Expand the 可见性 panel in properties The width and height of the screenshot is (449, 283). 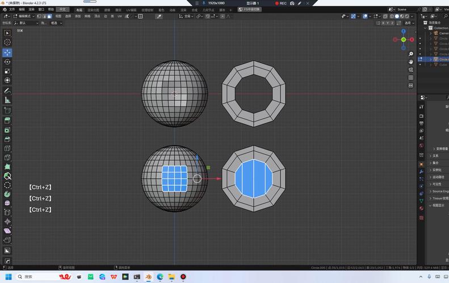(437, 184)
